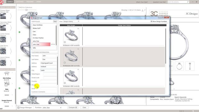Screen dimensions: 199x112
Task: Open ring thumbnail SC502691-RDF-0-00-ES
Action: (x=71, y=76)
